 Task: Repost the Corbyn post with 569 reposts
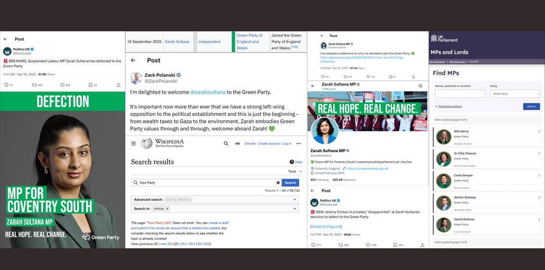[341, 244]
